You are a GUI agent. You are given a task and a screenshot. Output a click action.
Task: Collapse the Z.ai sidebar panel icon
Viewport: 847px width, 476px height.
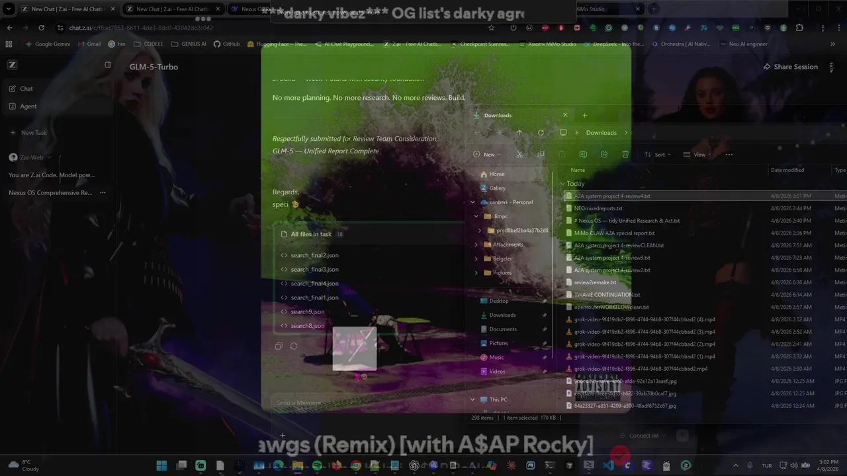click(x=108, y=65)
